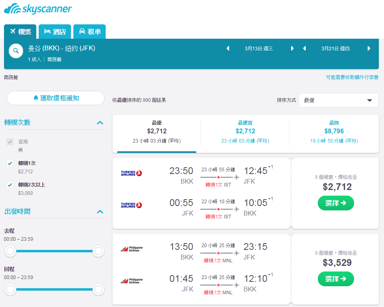This screenshot has height=307, width=384.
Task: Collapse the 轉機次數 filter section
Action: coord(100,123)
